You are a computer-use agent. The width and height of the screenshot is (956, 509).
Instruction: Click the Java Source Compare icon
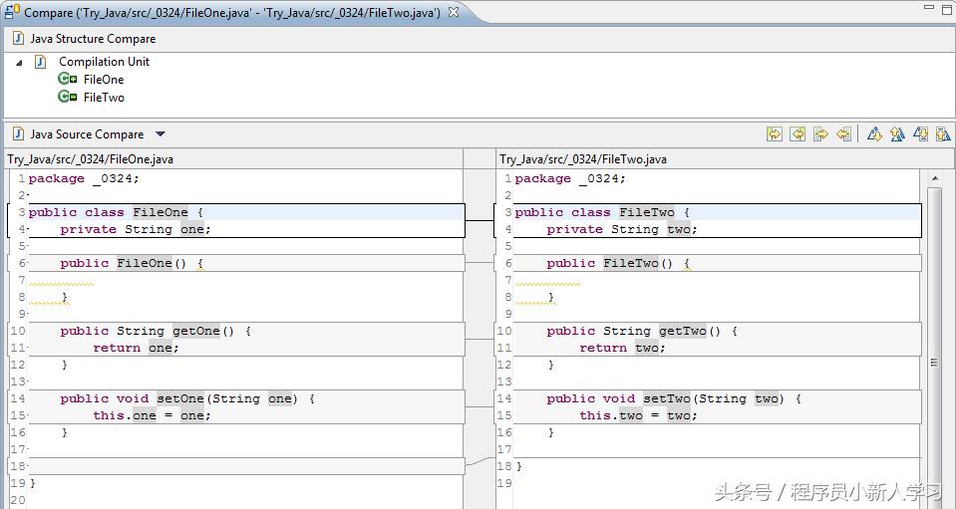pos(18,133)
